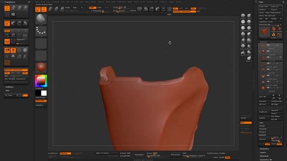Image resolution: width=287 pixels, height=161 pixels.
Task: Select the Move Topological brush at column bottom
Action: 249,59
